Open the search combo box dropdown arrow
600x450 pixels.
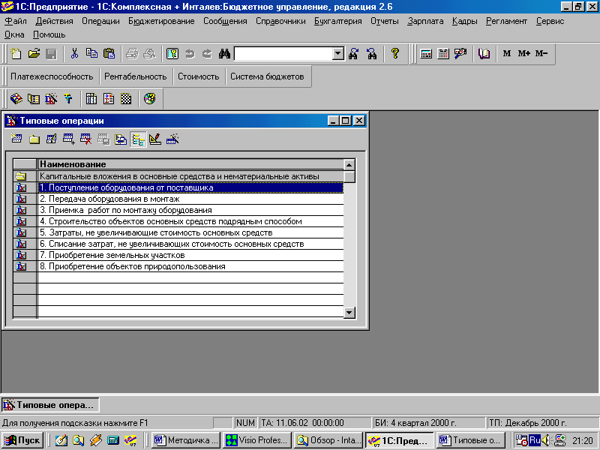[338, 53]
